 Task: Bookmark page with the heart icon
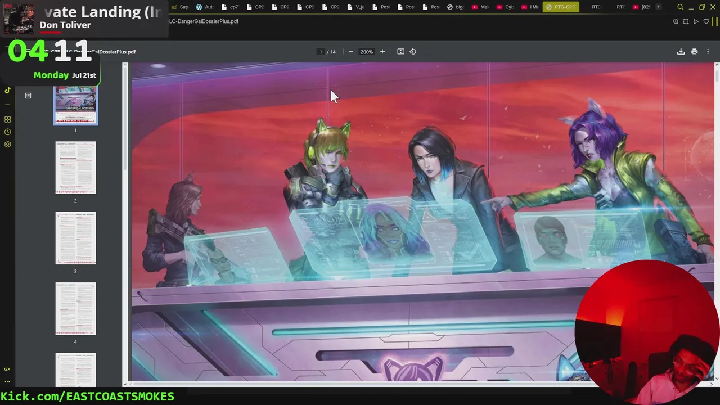(706, 21)
